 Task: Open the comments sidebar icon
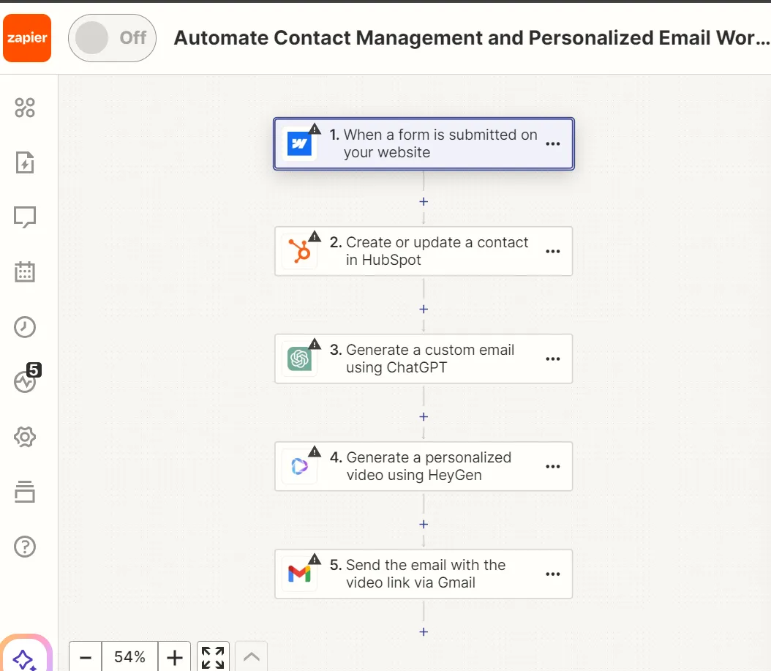pos(25,217)
